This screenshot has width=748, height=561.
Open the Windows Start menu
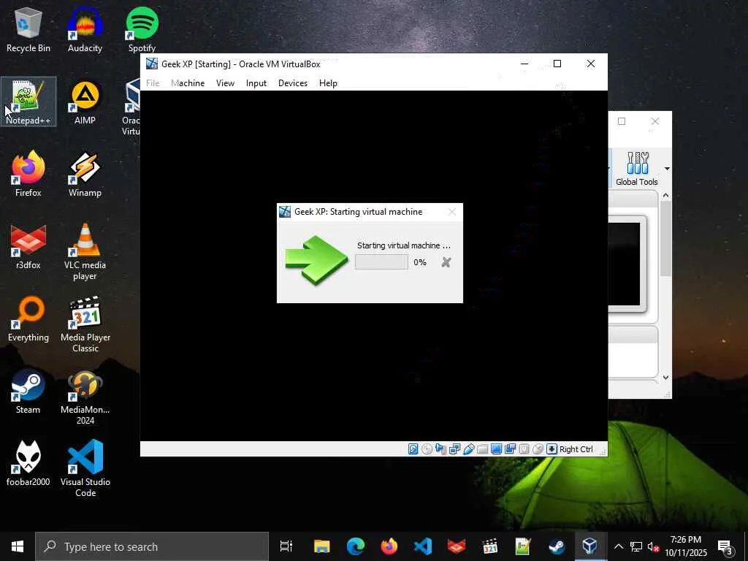tap(18, 546)
